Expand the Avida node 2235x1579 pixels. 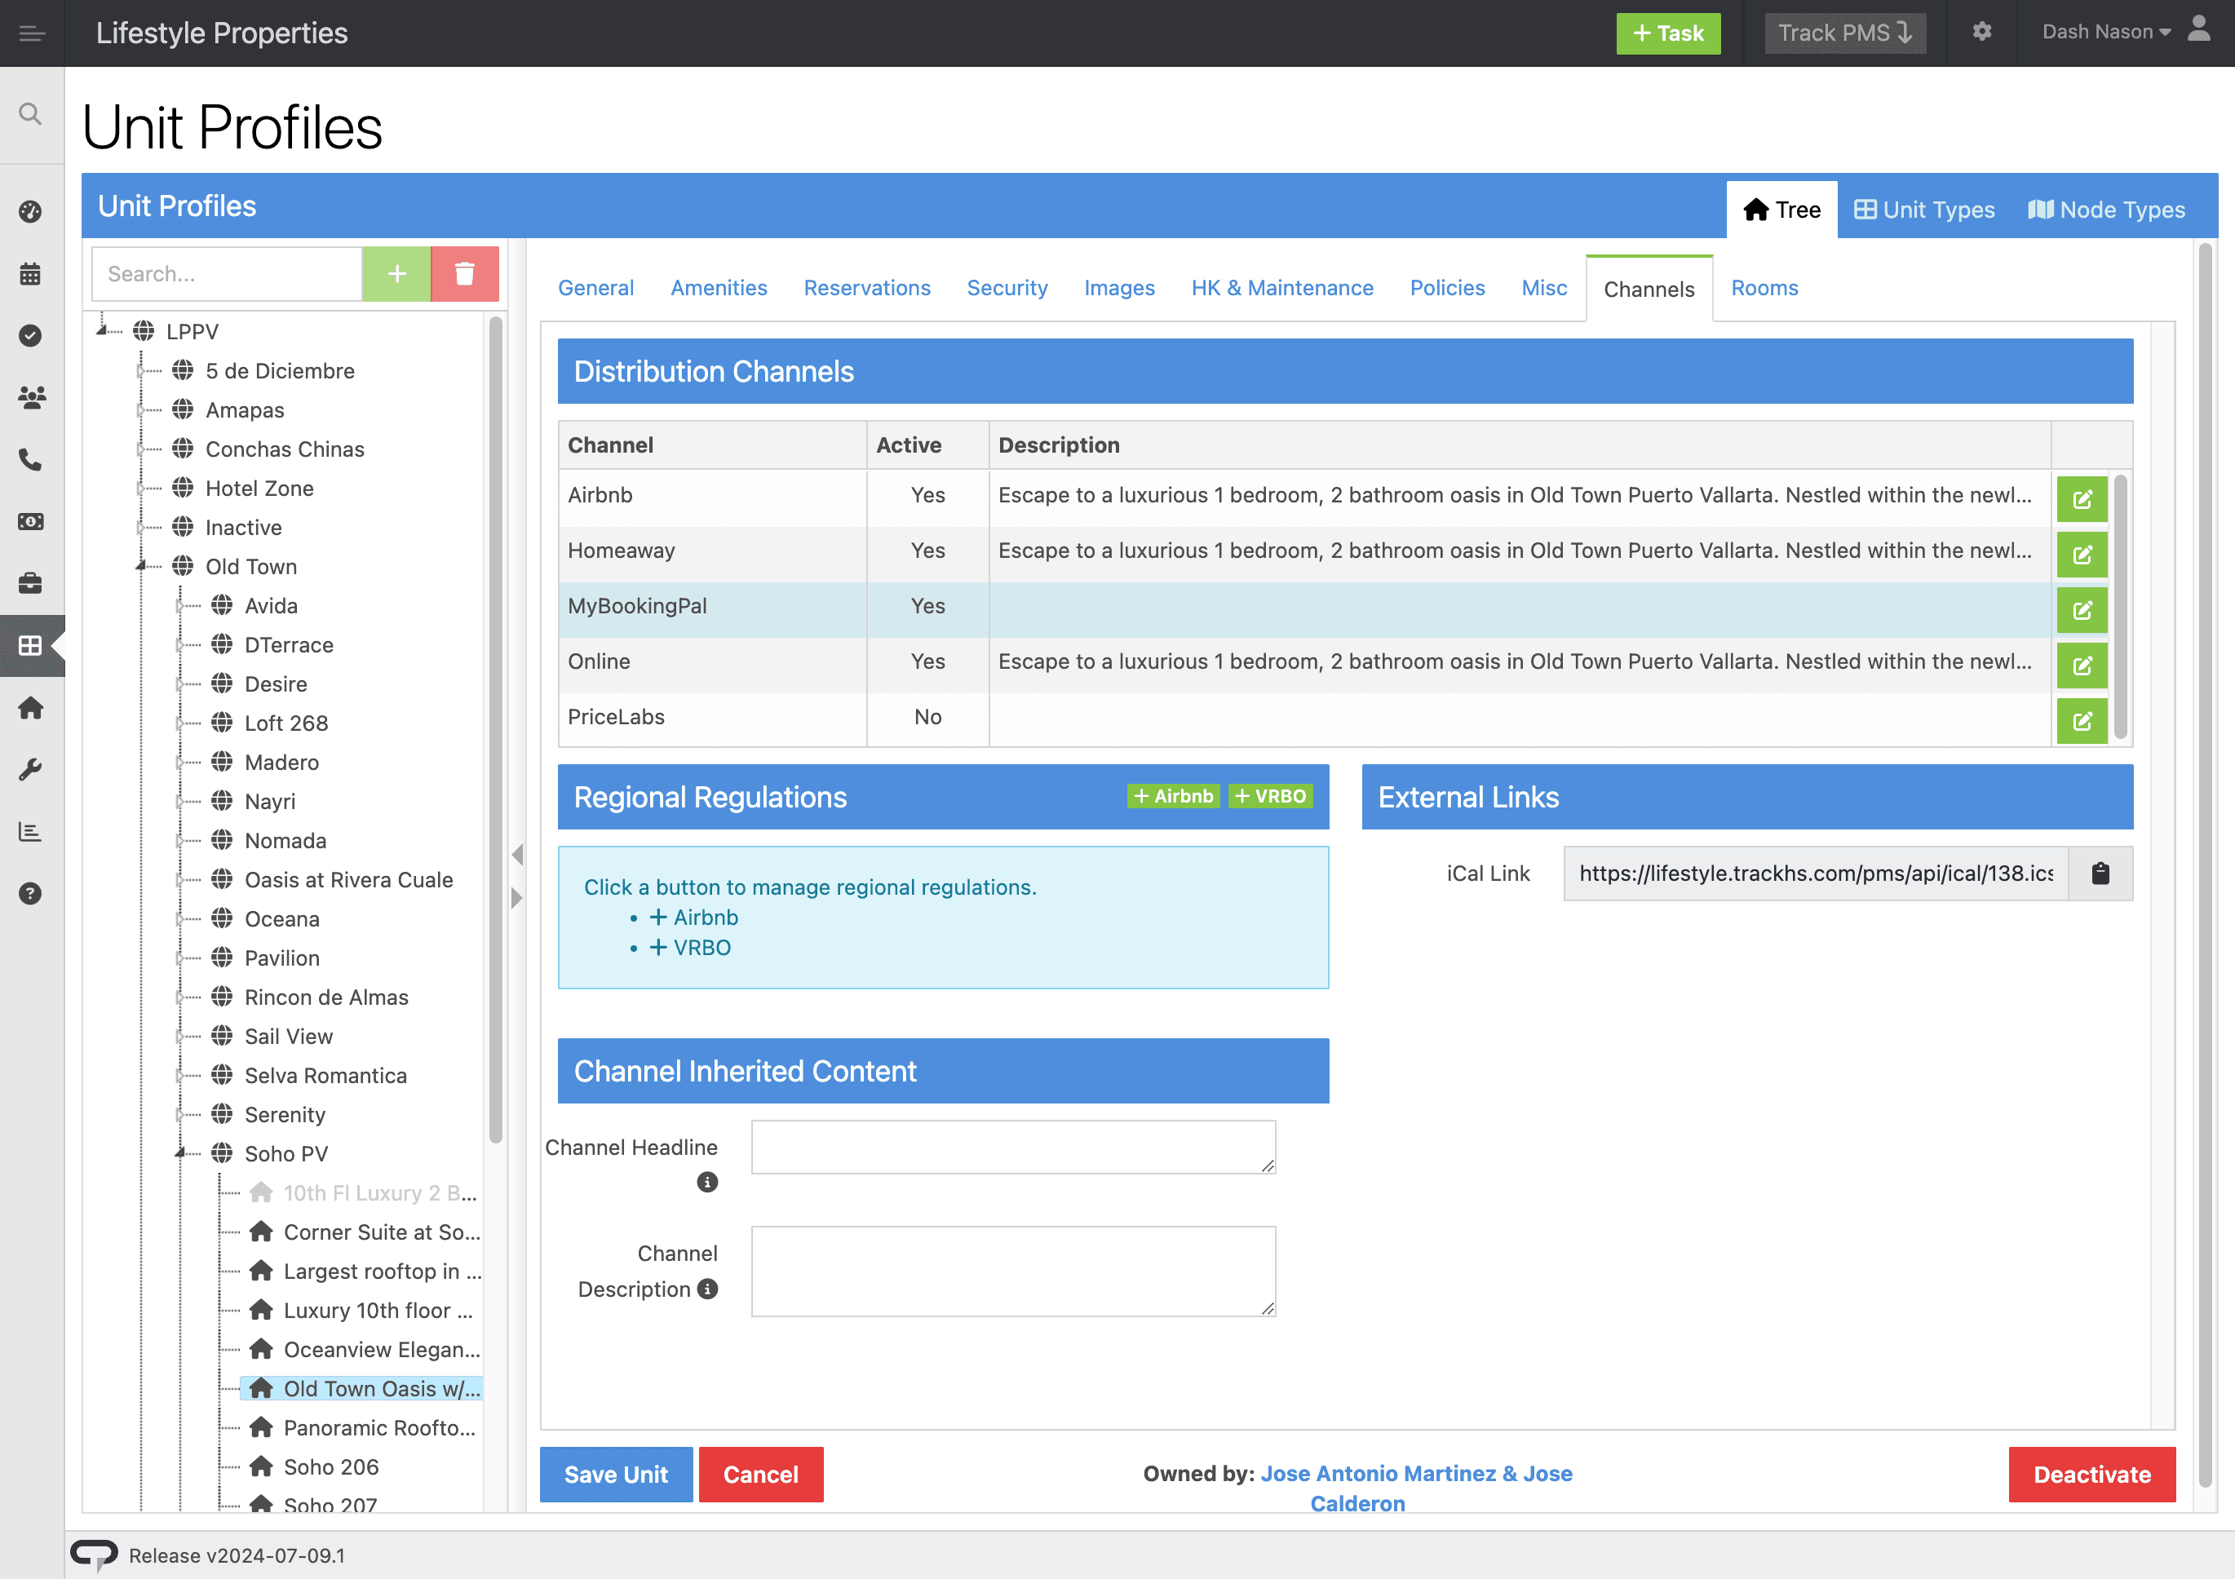click(x=181, y=605)
